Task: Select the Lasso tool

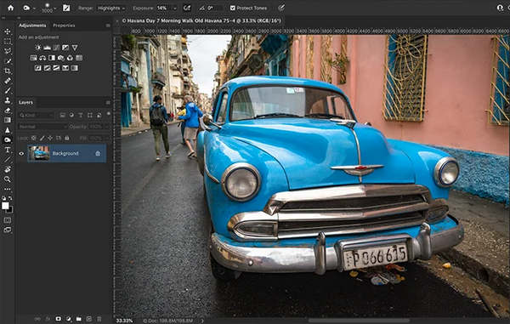Action: click(7, 51)
